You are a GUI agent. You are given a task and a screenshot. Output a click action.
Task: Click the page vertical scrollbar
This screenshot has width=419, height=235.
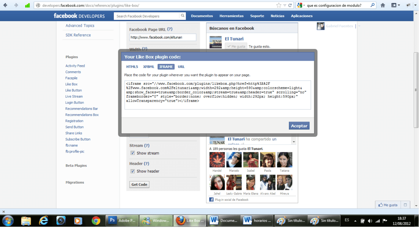pyautogui.click(x=416, y=90)
